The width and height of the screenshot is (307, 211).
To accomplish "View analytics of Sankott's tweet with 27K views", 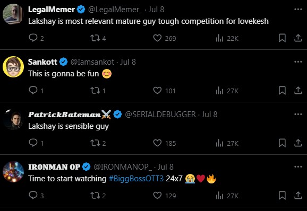I will tap(227, 91).
